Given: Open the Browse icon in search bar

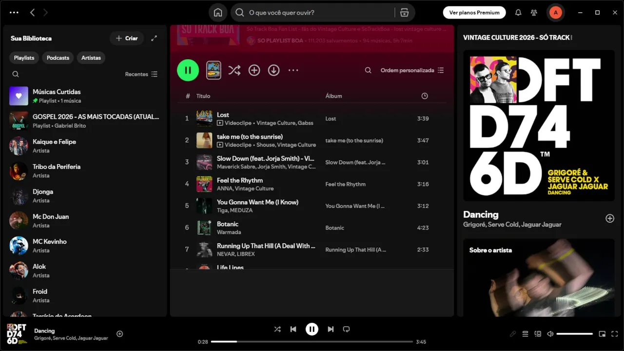Looking at the screenshot, I should point(404,13).
